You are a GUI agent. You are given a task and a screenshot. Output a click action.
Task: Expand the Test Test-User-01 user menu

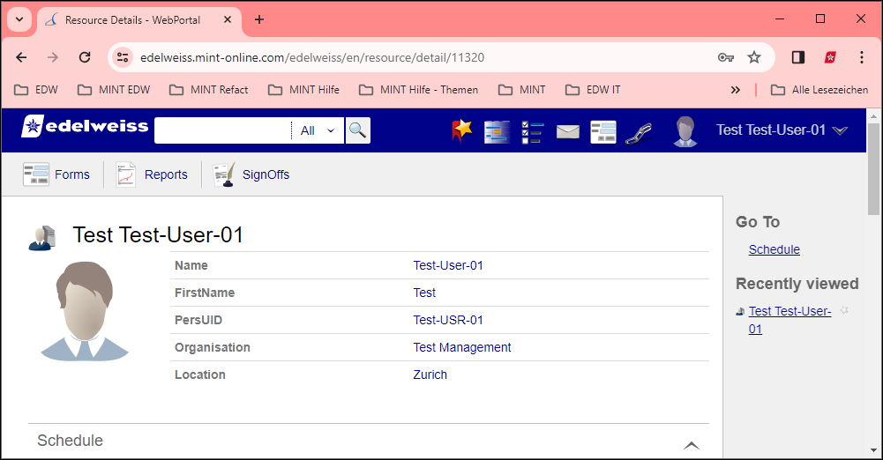pos(782,130)
